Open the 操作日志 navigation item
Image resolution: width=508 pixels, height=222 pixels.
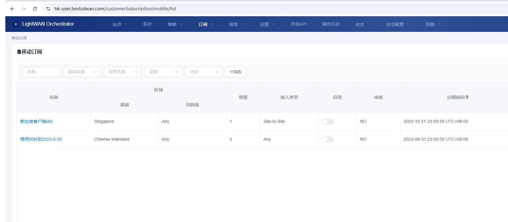331,24
